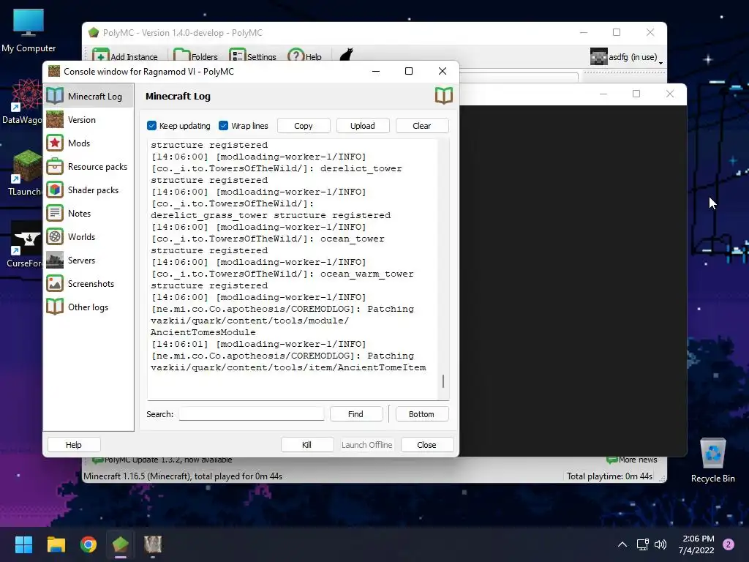Uncheck the Wrap lines checkbox
749x562 pixels.
click(223, 126)
